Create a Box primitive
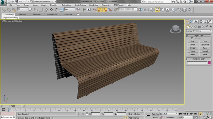Viewport: 213px width, 119px height. point(193,41)
